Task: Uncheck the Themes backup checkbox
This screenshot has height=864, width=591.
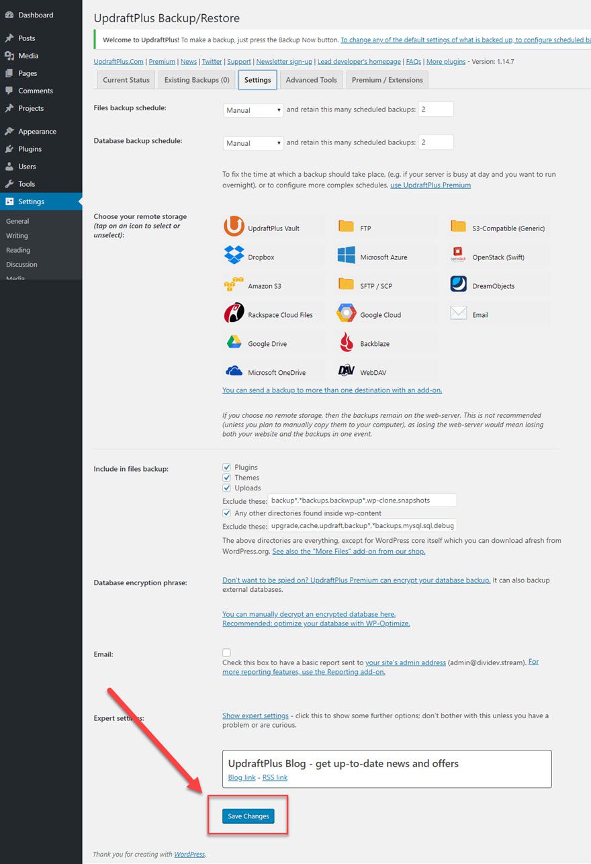Action: 226,477
